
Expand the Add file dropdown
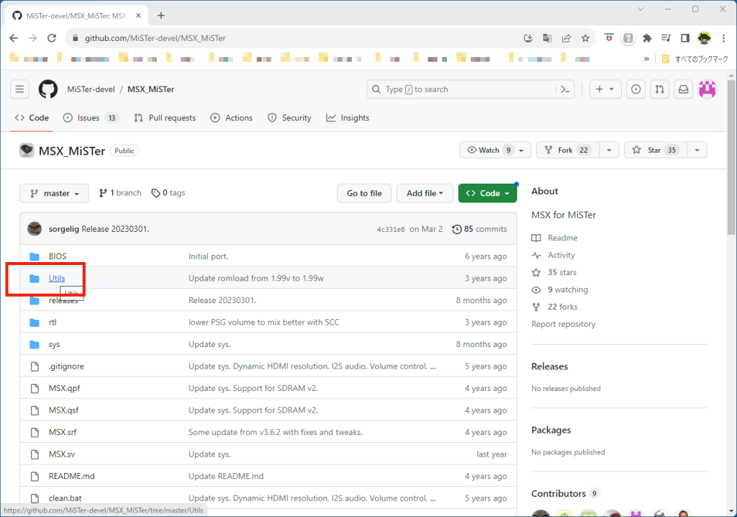425,193
